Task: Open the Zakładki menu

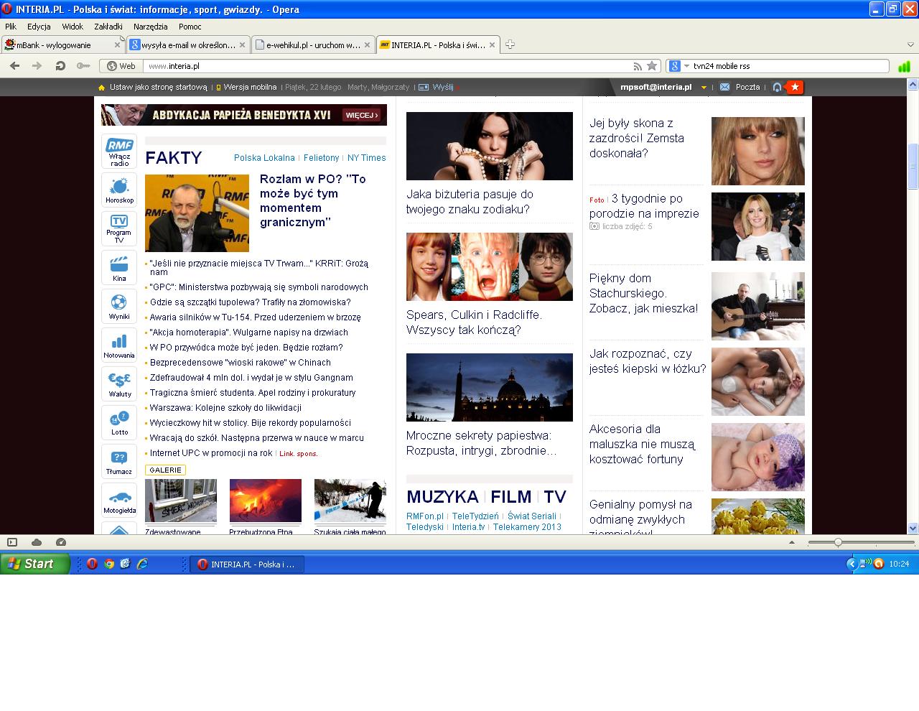Action: [x=108, y=27]
